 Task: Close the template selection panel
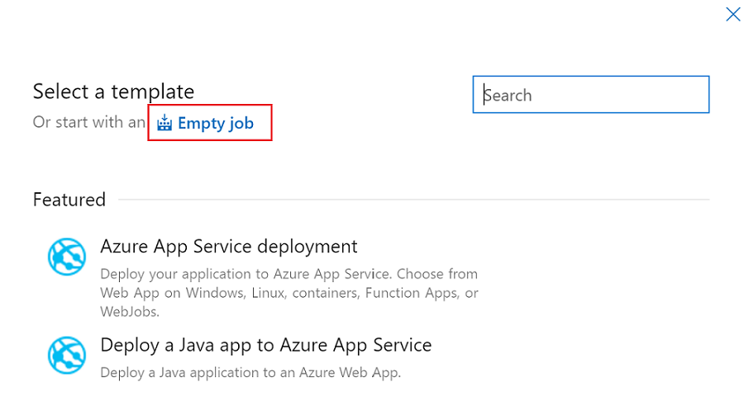pyautogui.click(x=732, y=14)
